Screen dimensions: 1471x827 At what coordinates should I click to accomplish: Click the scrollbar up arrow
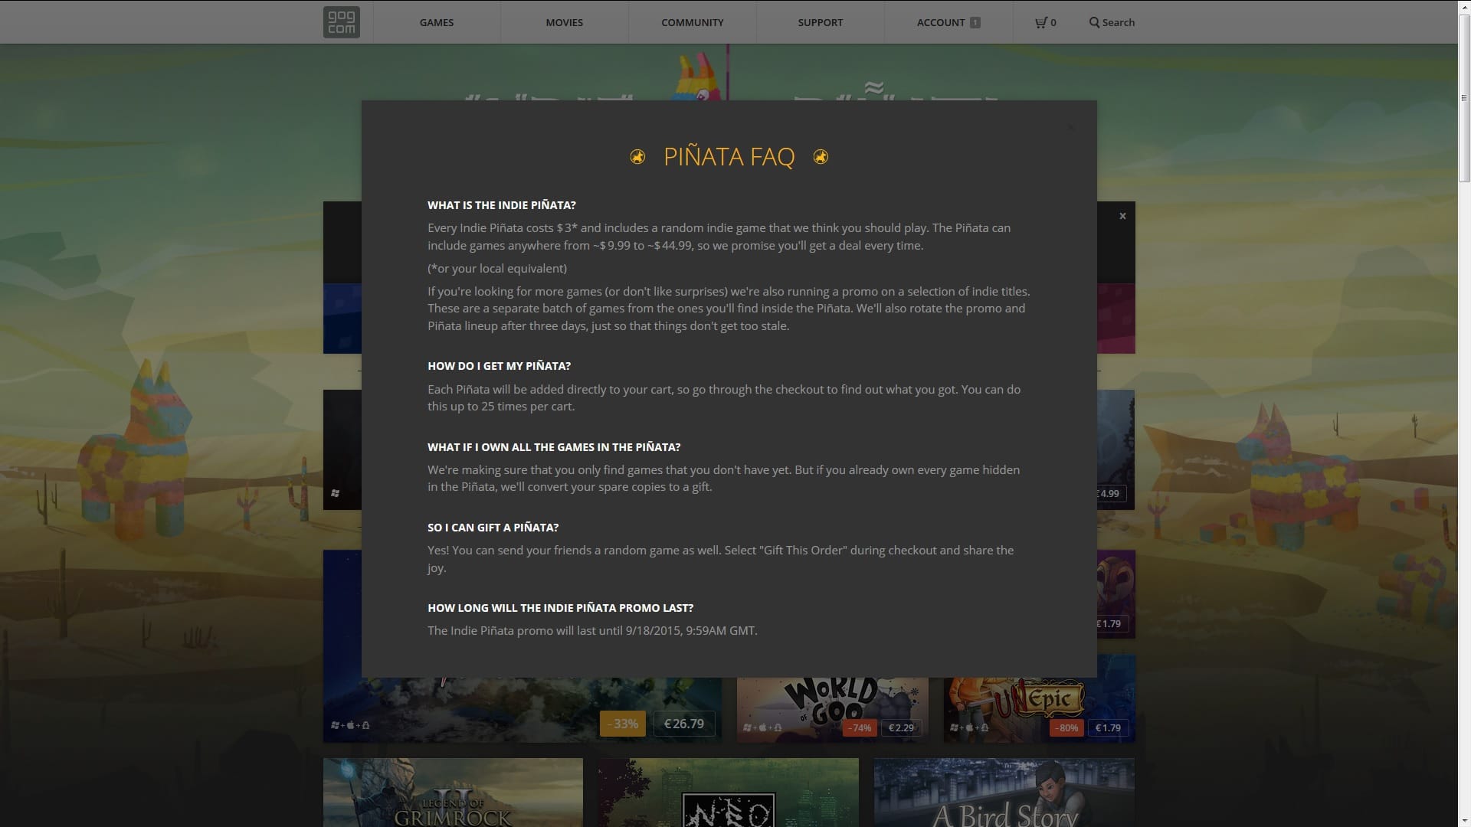click(x=1464, y=6)
